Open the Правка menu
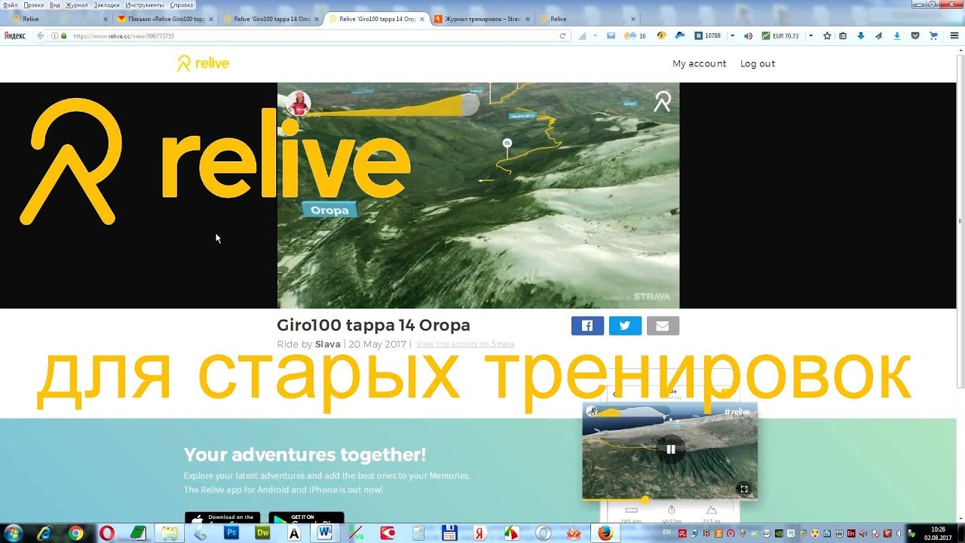 (x=33, y=5)
